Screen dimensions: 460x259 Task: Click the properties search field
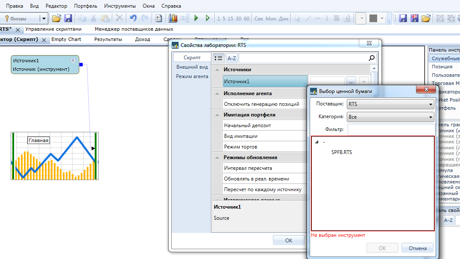click(x=304, y=58)
